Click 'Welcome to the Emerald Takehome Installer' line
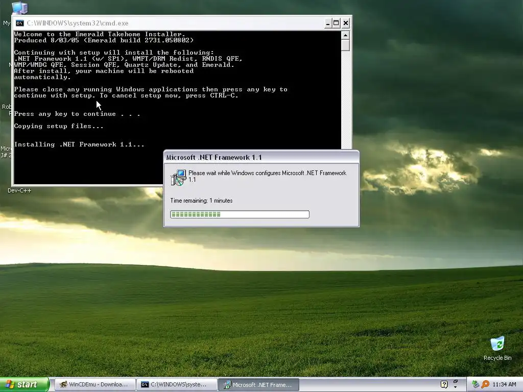The image size is (523, 392). pyautogui.click(x=100, y=34)
